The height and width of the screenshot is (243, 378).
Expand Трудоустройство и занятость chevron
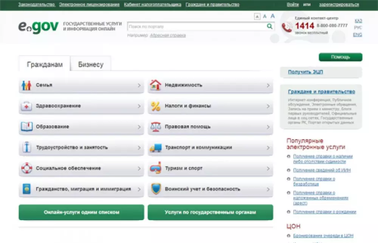point(139,148)
